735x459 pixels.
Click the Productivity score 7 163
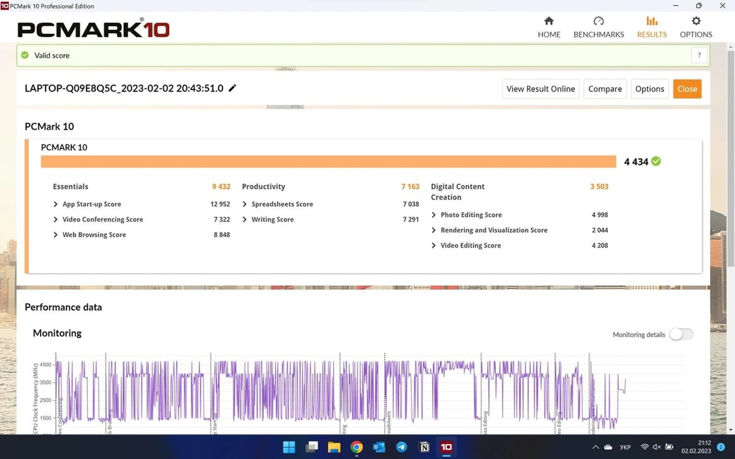coord(410,186)
